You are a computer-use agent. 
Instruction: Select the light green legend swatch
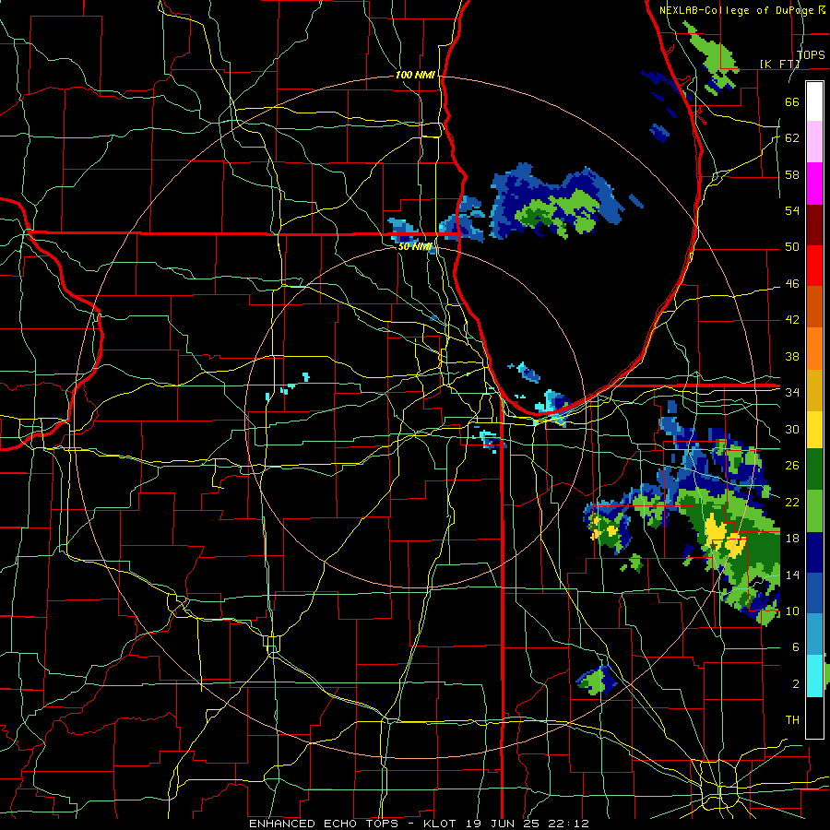(814, 511)
